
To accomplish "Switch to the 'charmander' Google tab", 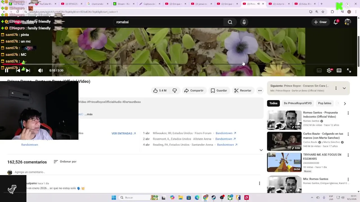I will click(x=97, y=4).
